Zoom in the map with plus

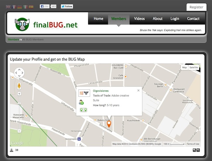click(x=19, y=94)
